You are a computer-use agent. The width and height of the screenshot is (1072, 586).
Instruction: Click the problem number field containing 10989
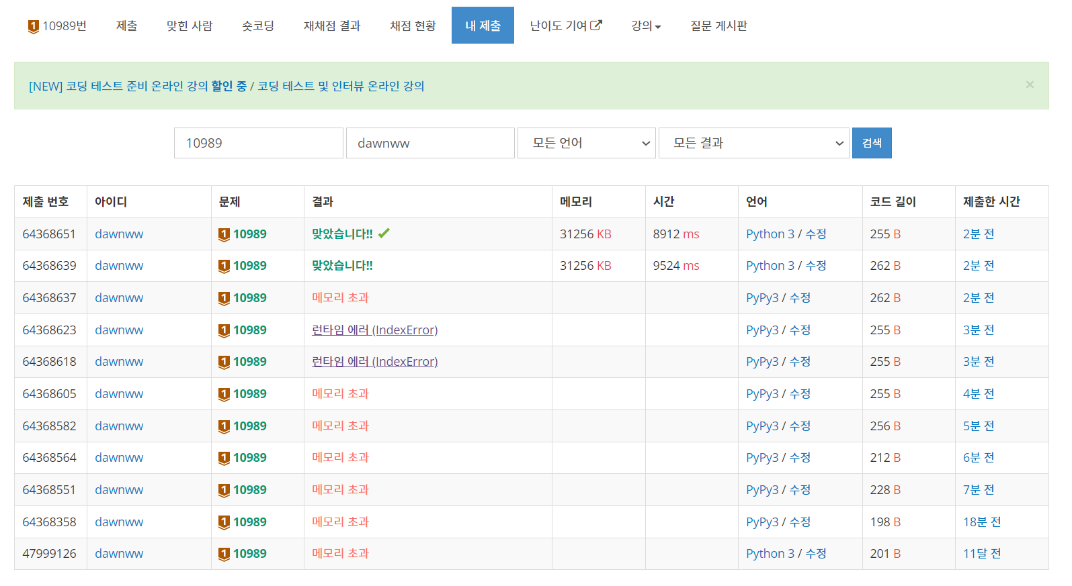pyautogui.click(x=259, y=143)
